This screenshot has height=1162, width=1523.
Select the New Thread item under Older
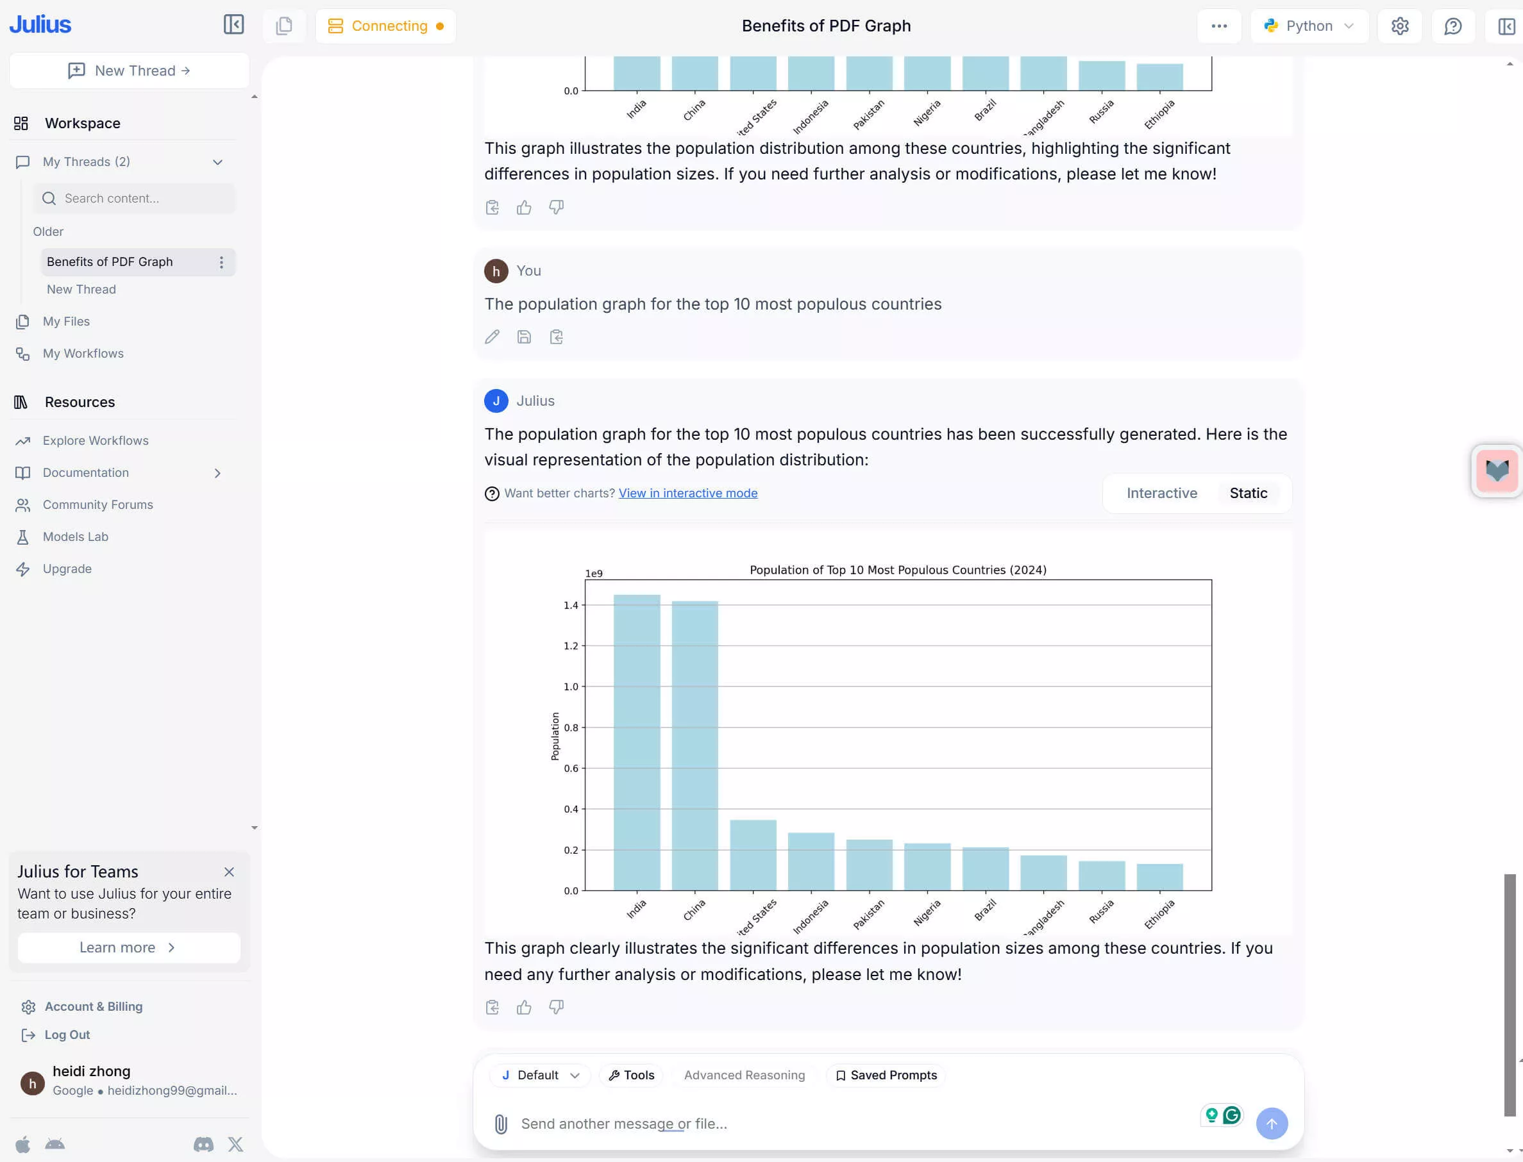[81, 290]
